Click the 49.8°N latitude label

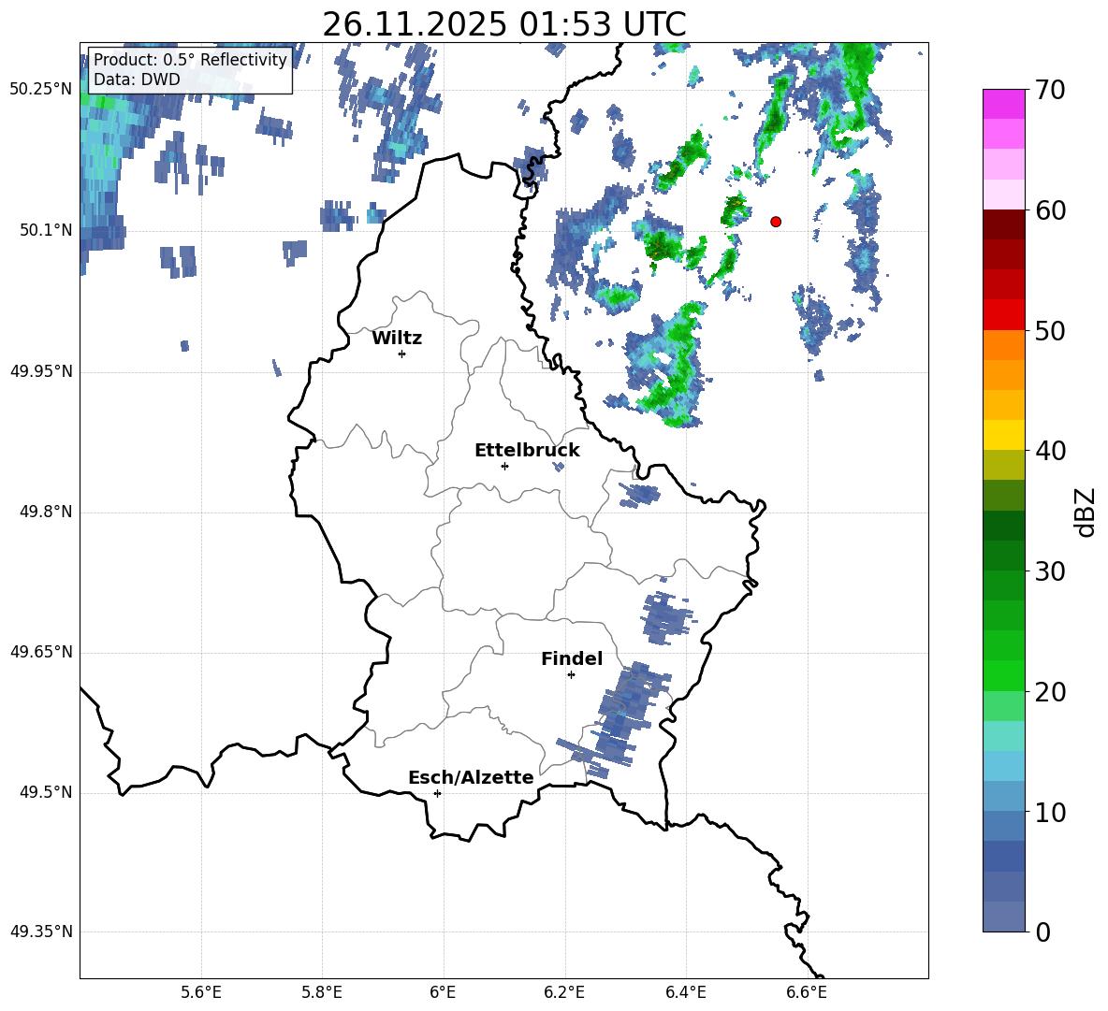coord(46,512)
